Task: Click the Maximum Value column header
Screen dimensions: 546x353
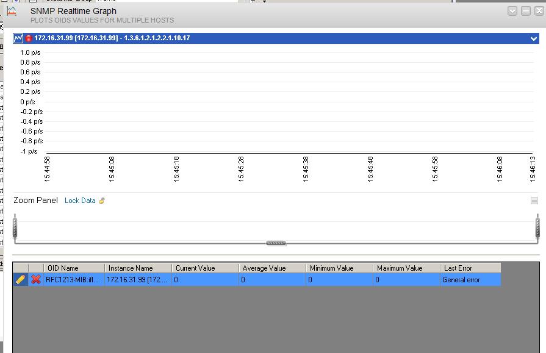Action: tap(407, 268)
